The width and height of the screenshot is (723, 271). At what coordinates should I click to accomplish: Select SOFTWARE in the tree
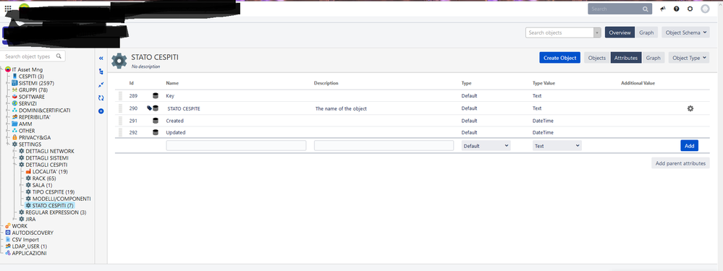[x=32, y=97]
